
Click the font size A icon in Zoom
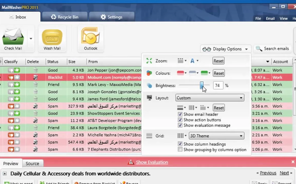click(x=192, y=61)
